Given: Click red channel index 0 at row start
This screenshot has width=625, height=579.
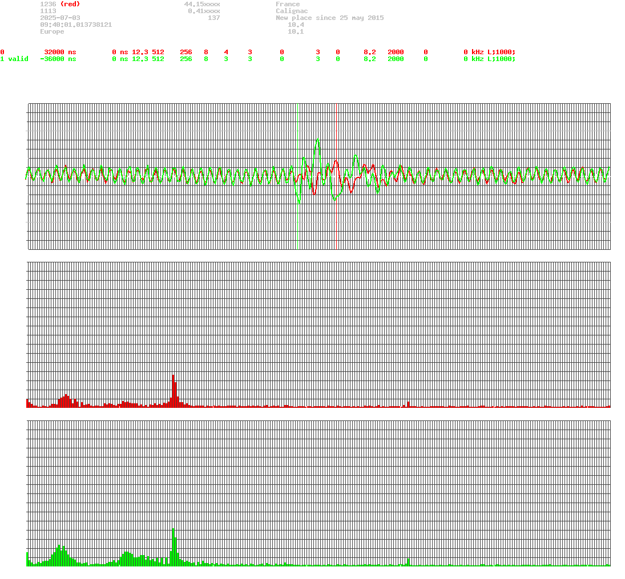Looking at the screenshot, I should coord(2,52).
